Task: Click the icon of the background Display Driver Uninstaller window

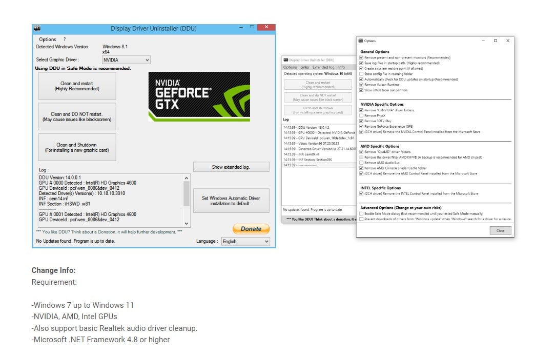Action: (x=286, y=60)
